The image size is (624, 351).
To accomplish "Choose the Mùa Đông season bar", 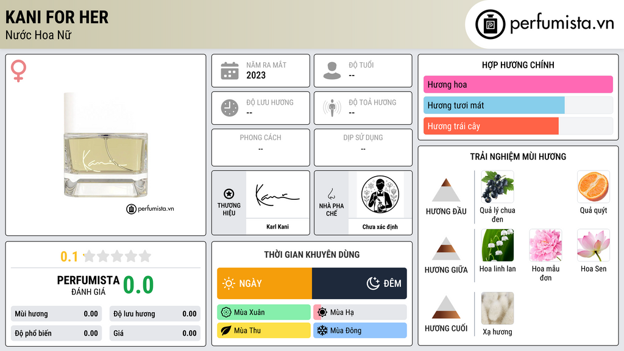I will [x=360, y=330].
